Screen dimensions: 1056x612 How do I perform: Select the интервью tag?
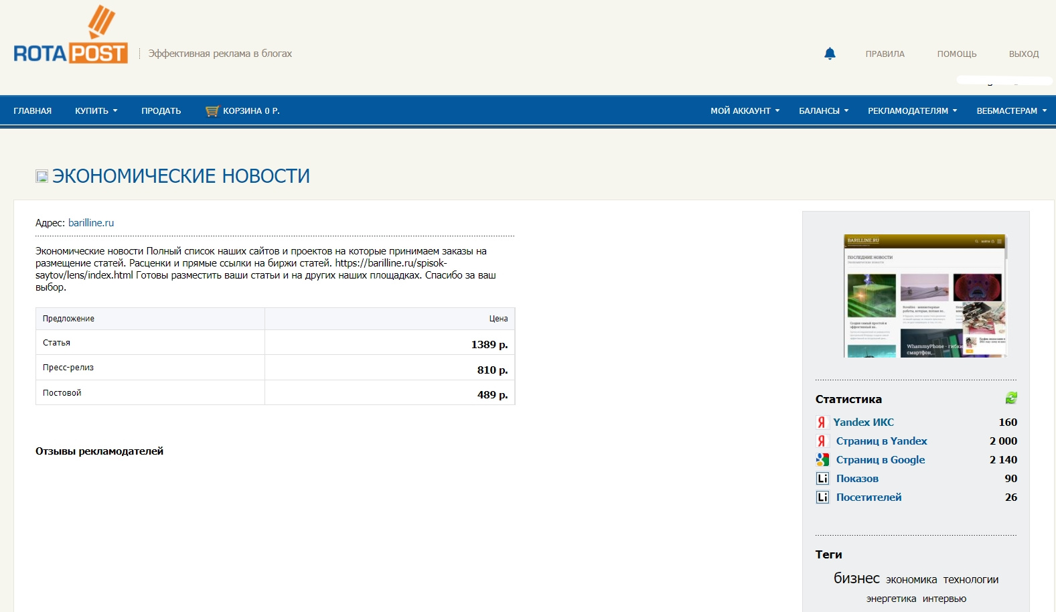(945, 599)
